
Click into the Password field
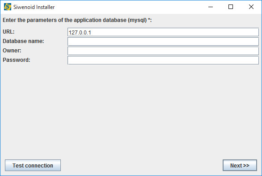[163, 60]
